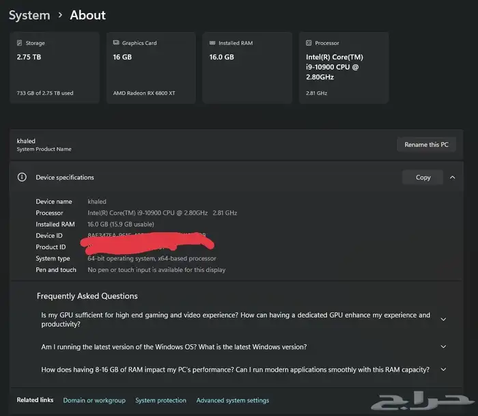Copy the device specifications
Screen dimensions: 478x416
tap(423, 177)
